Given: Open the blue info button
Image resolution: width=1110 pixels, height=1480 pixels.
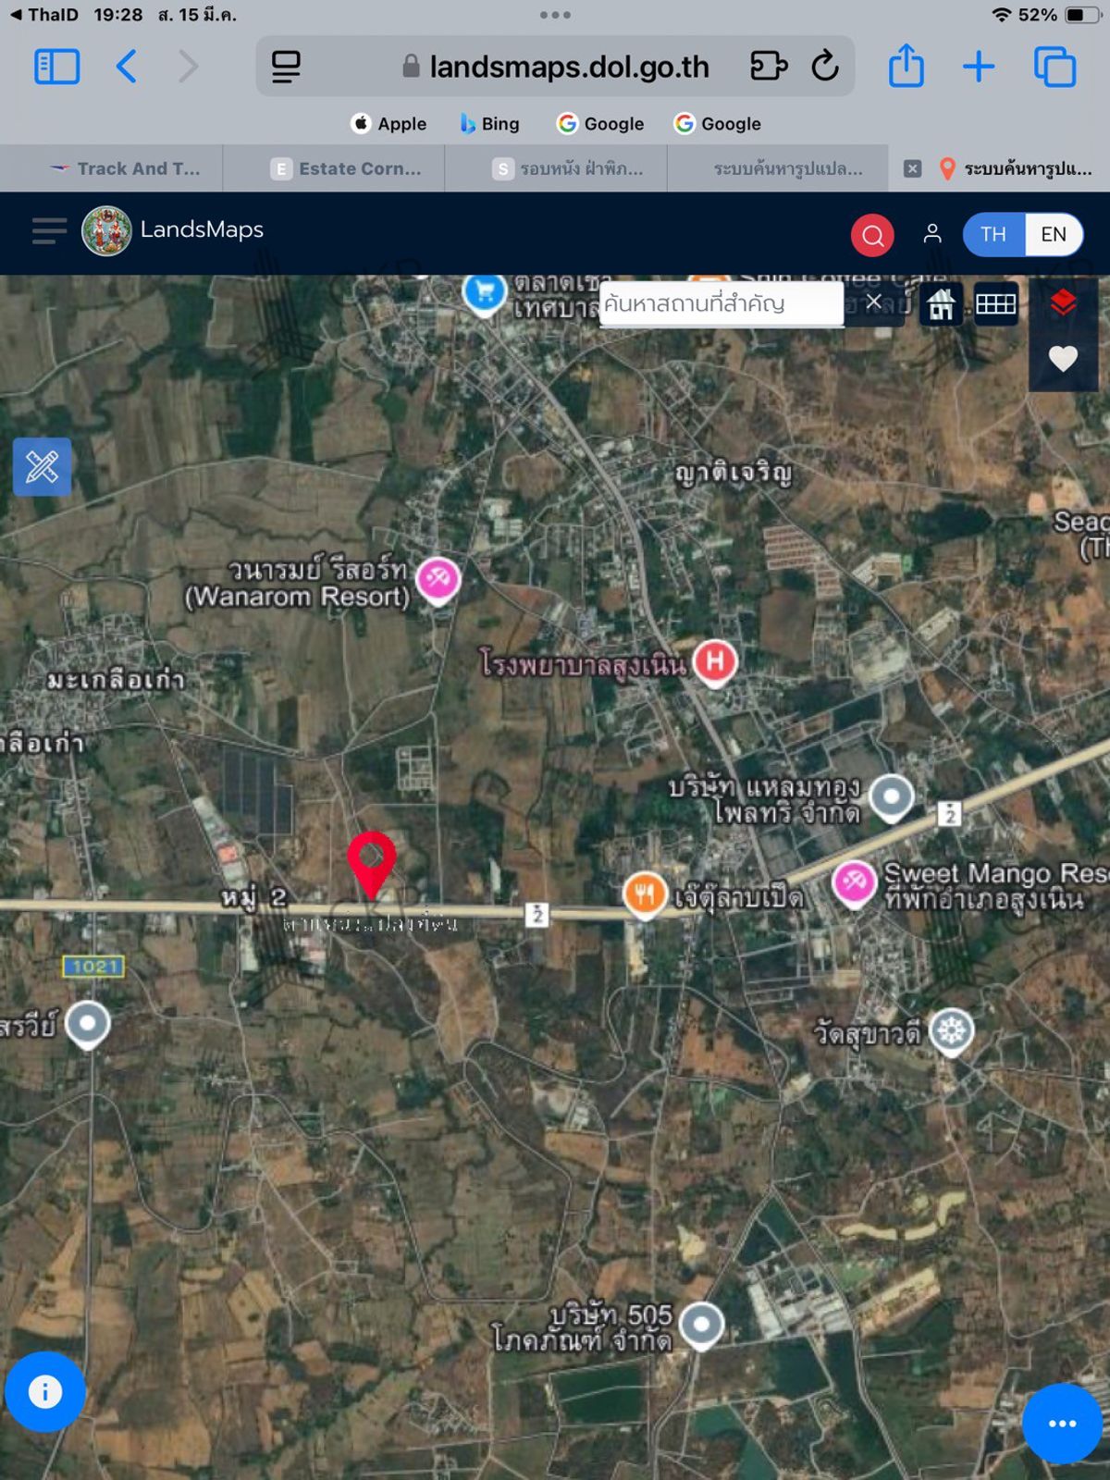Looking at the screenshot, I should click(45, 1391).
